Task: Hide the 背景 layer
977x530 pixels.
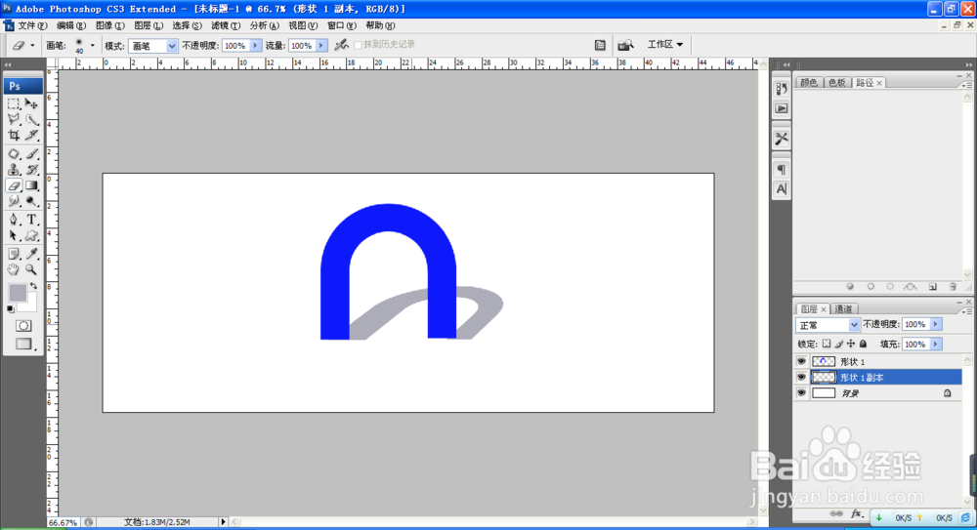Action: click(801, 393)
